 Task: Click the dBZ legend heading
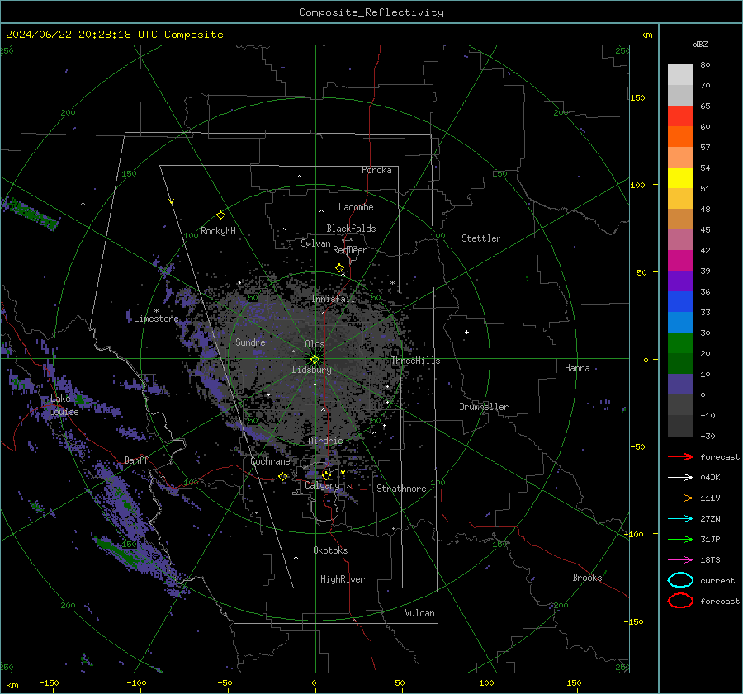[700, 44]
